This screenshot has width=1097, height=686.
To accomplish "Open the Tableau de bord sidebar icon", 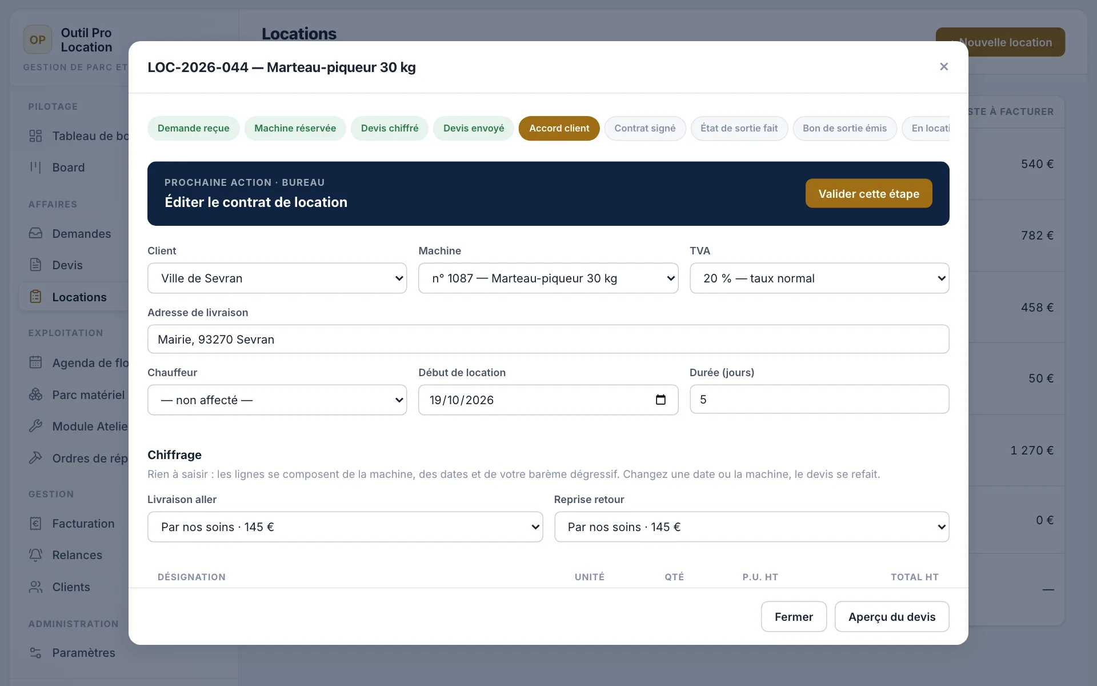I will 35,136.
